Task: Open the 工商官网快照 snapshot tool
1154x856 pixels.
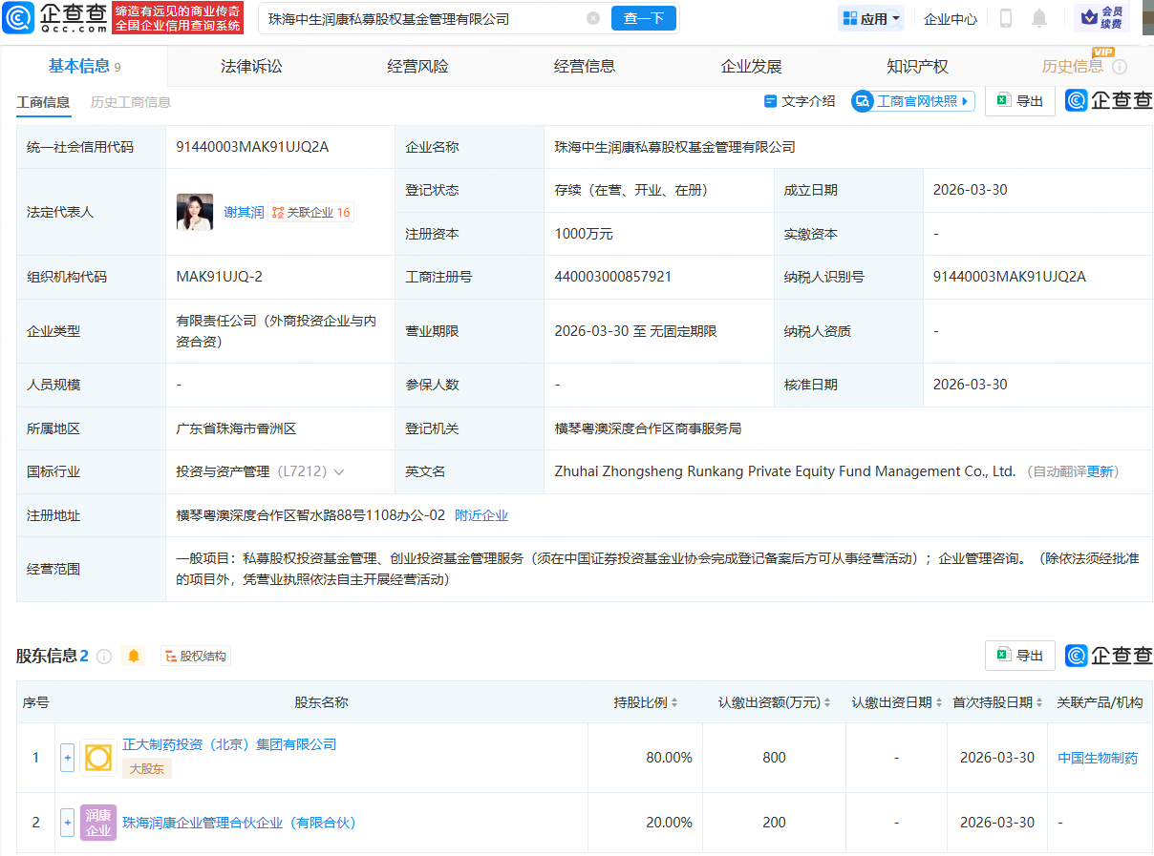Action: (912, 101)
